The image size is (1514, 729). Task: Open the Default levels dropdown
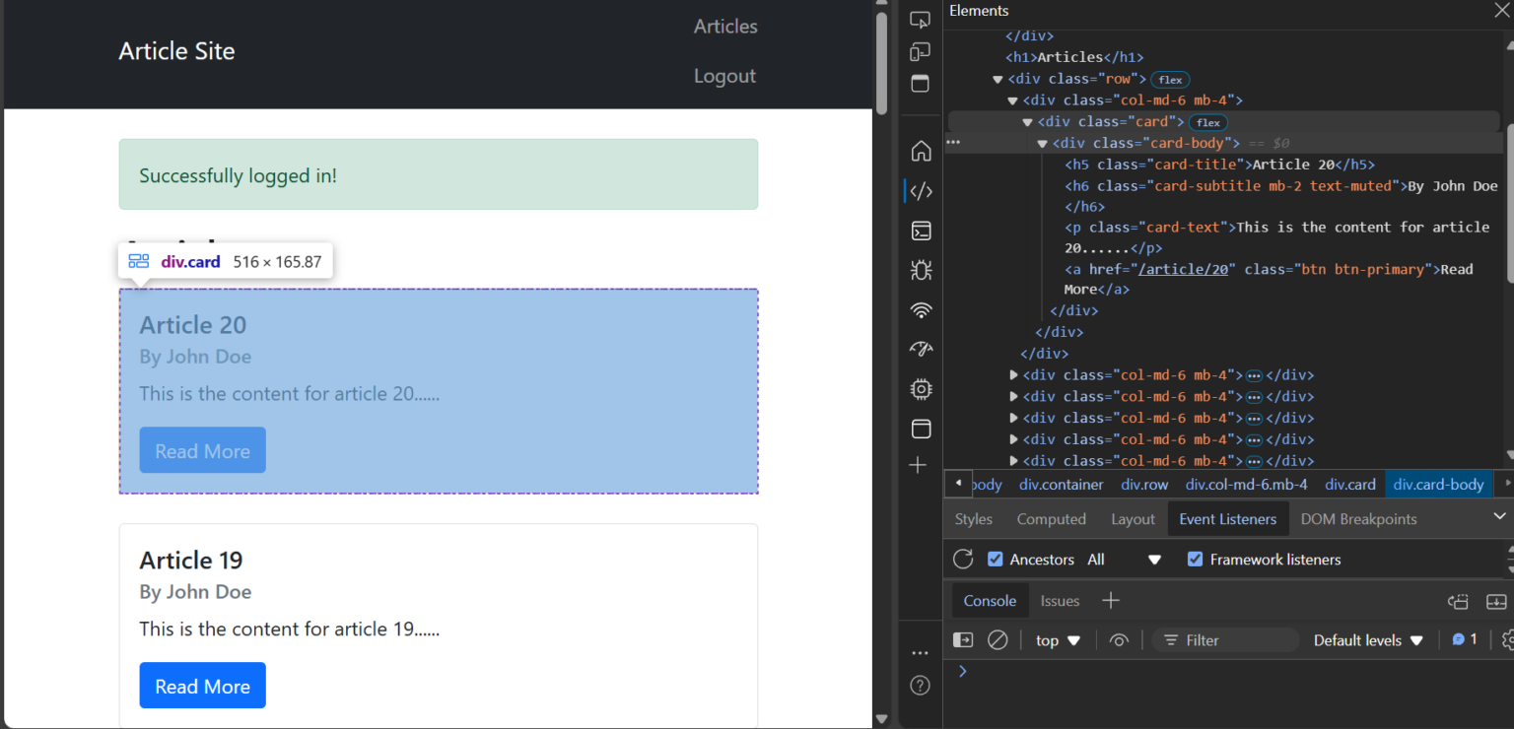pyautogui.click(x=1368, y=639)
